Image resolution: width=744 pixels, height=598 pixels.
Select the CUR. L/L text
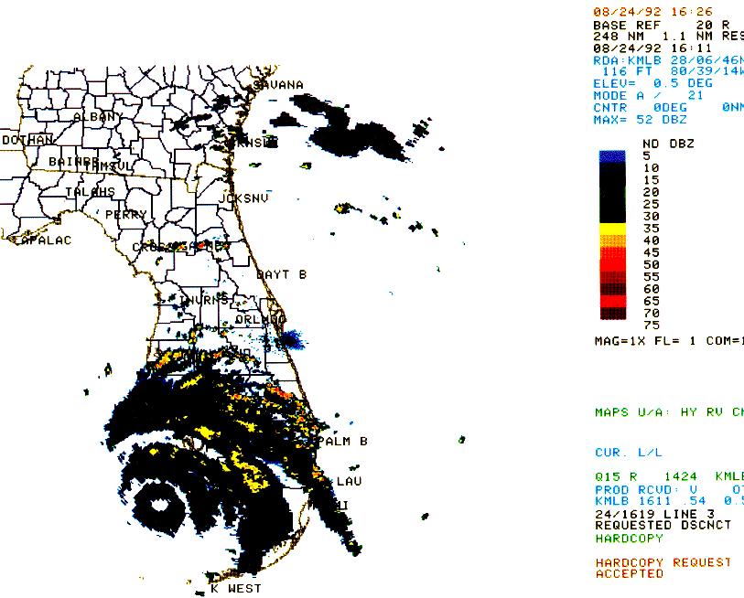coord(628,453)
